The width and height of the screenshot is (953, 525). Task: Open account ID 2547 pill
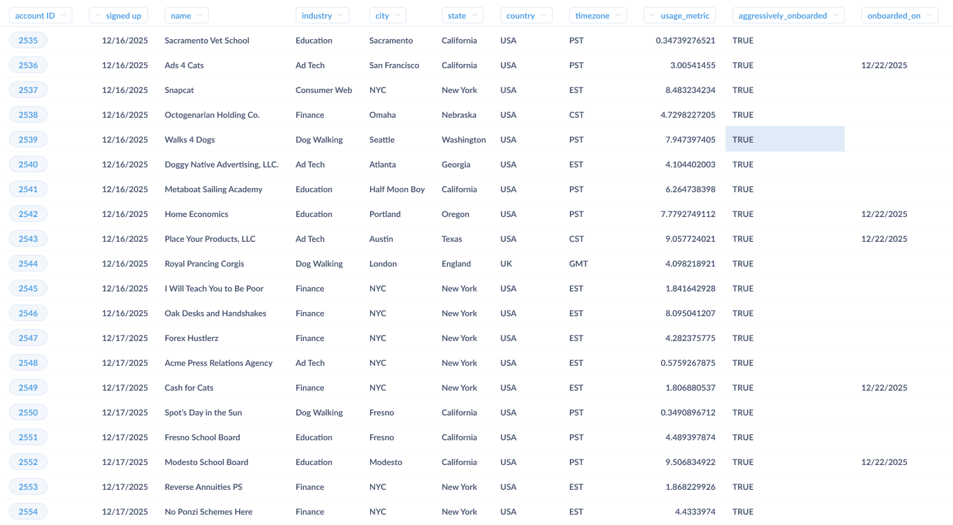click(28, 338)
